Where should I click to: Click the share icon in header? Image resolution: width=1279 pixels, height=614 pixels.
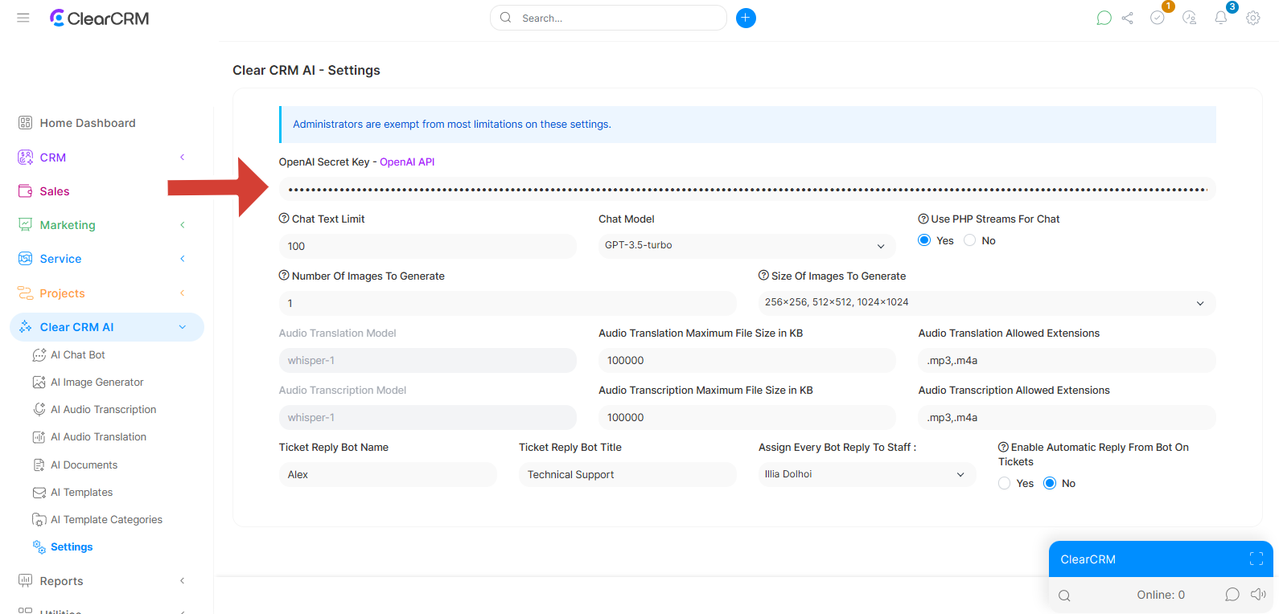click(x=1128, y=18)
